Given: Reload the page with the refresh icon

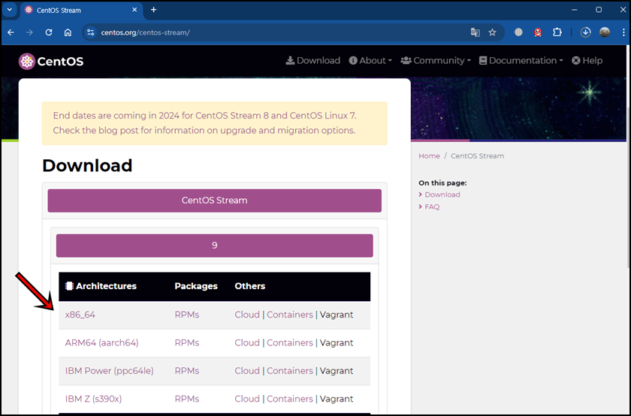Looking at the screenshot, I should tap(49, 32).
